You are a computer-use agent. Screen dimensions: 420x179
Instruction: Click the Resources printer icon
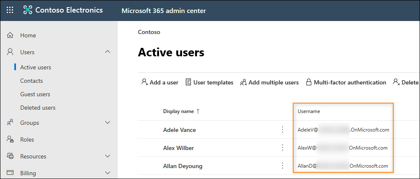(x=10, y=156)
